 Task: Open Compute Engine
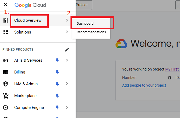click(29, 108)
